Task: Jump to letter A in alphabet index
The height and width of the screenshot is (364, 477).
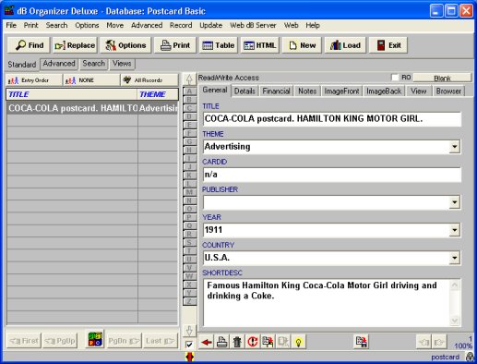Action: pyautogui.click(x=189, y=91)
